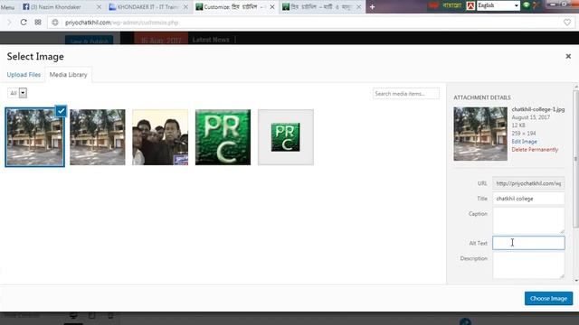
Task: Switch to the KHONDAKER IT tab
Action: click(x=147, y=7)
